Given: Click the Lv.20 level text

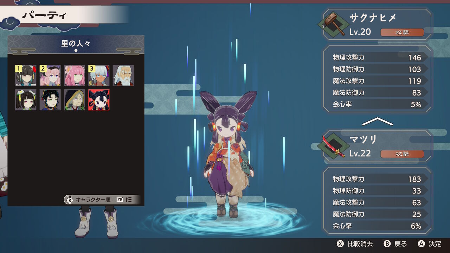Looking at the screenshot, I should [x=360, y=32].
